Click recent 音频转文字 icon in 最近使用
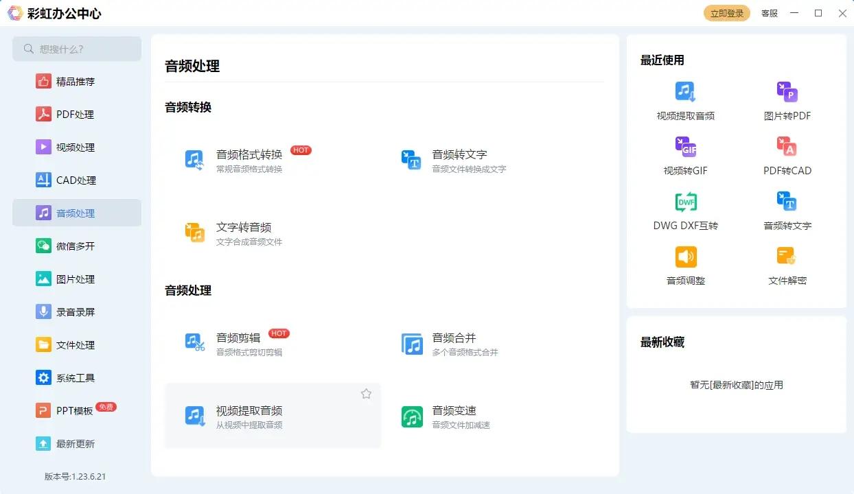The height and width of the screenshot is (494, 854). [x=787, y=202]
